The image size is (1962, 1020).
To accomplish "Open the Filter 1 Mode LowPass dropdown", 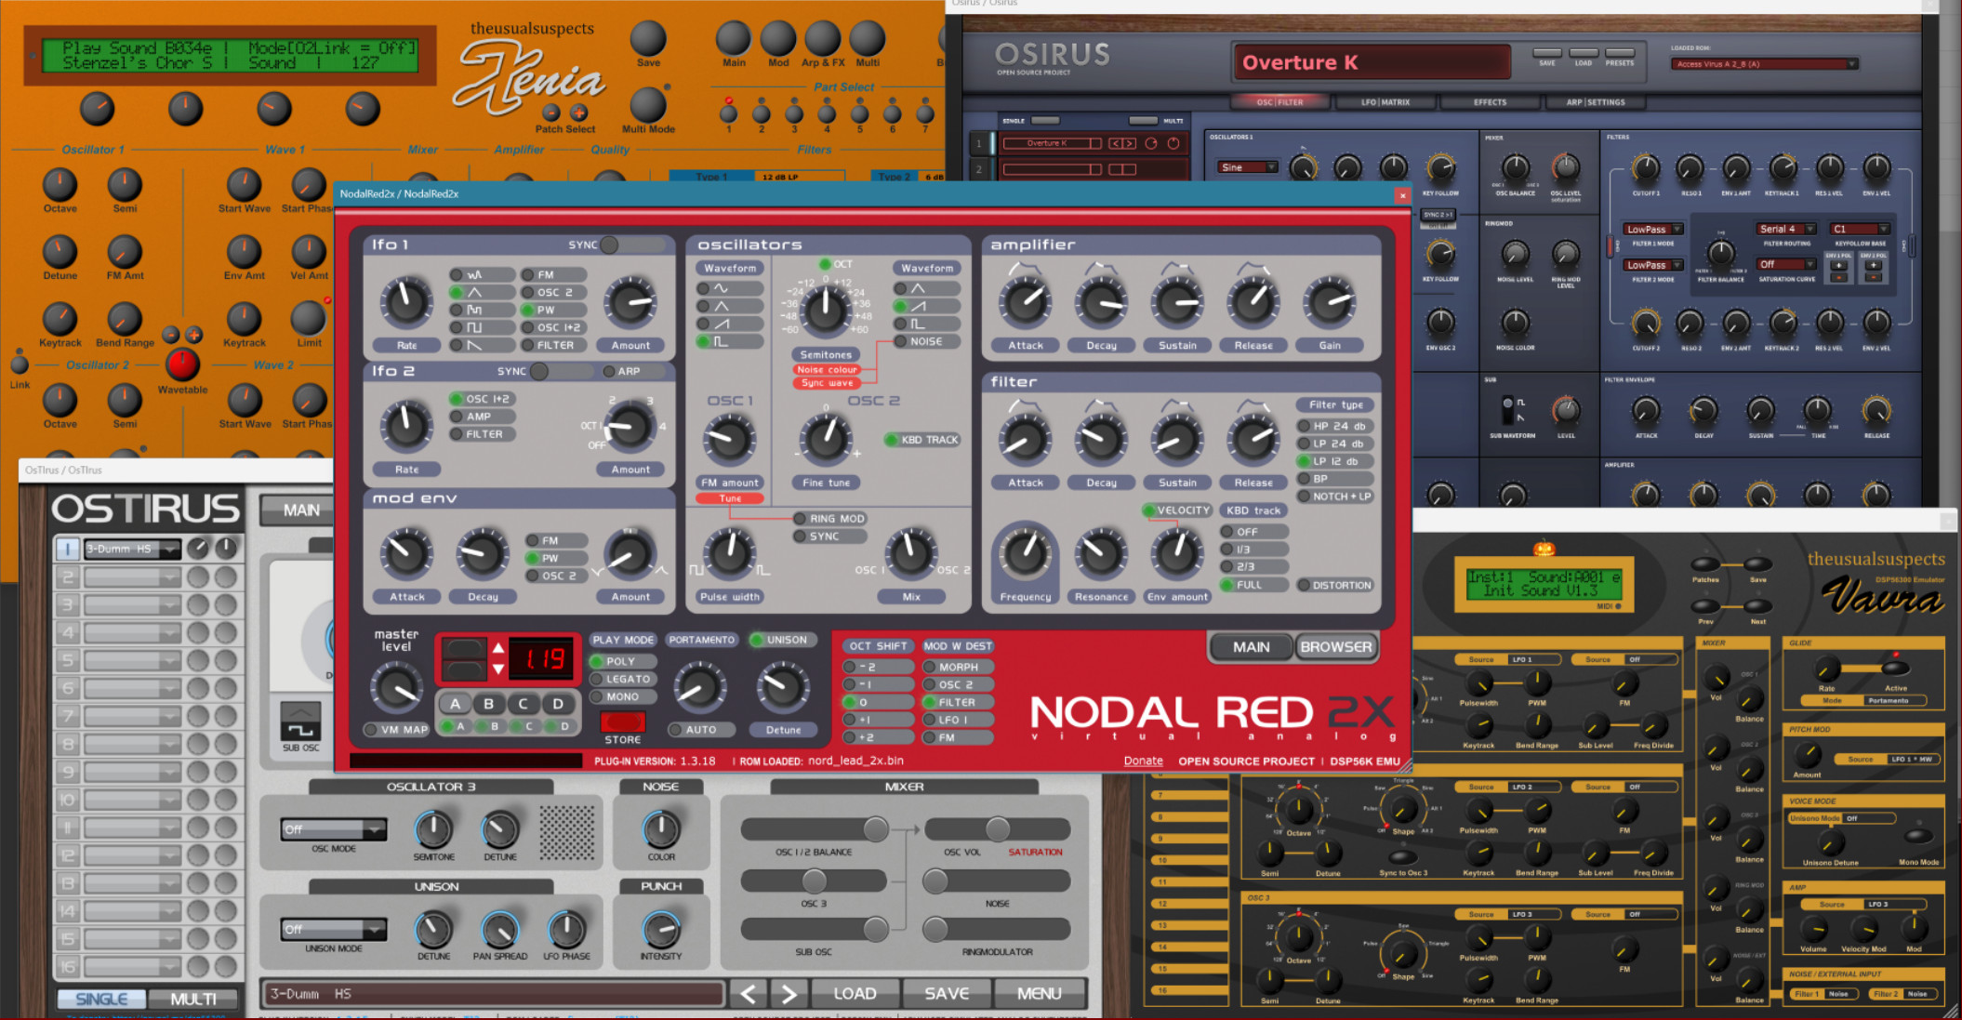I will pyautogui.click(x=1653, y=229).
